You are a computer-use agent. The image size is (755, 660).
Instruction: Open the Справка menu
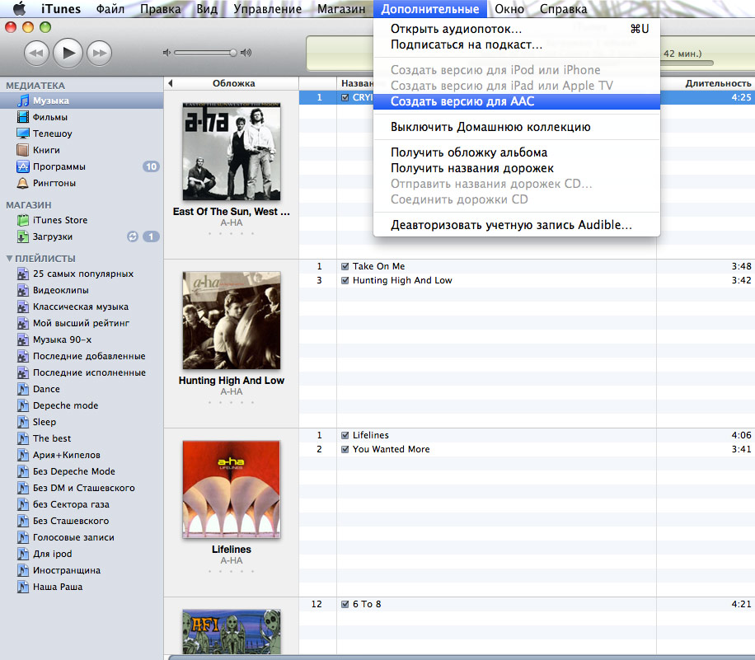563,9
